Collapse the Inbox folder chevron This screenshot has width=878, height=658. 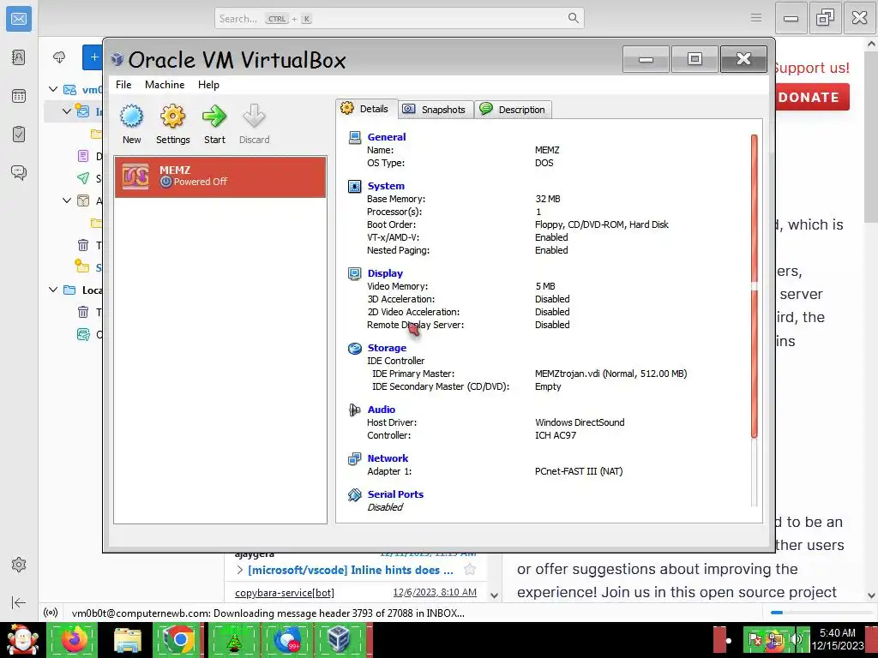pos(67,111)
